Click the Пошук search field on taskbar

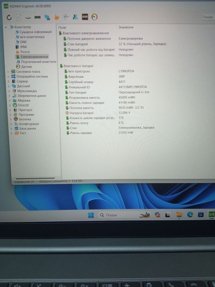coord(118,215)
